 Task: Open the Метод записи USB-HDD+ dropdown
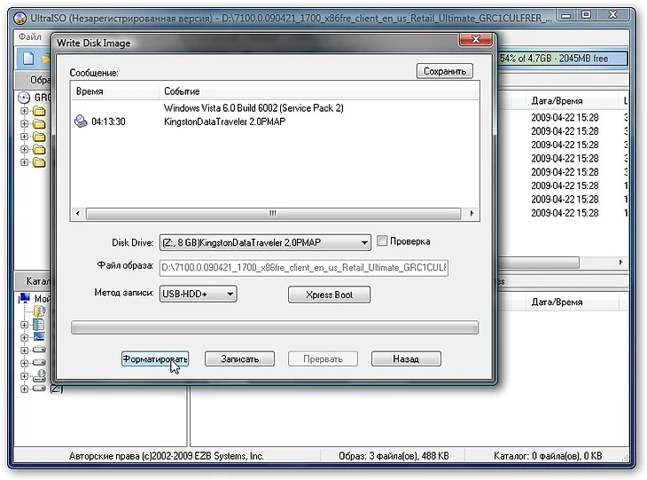tap(230, 294)
